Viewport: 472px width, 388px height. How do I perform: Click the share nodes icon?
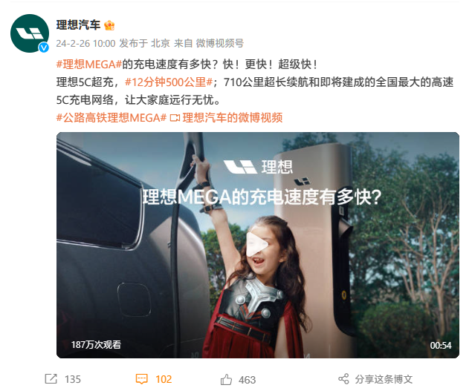pyautogui.click(x=343, y=378)
